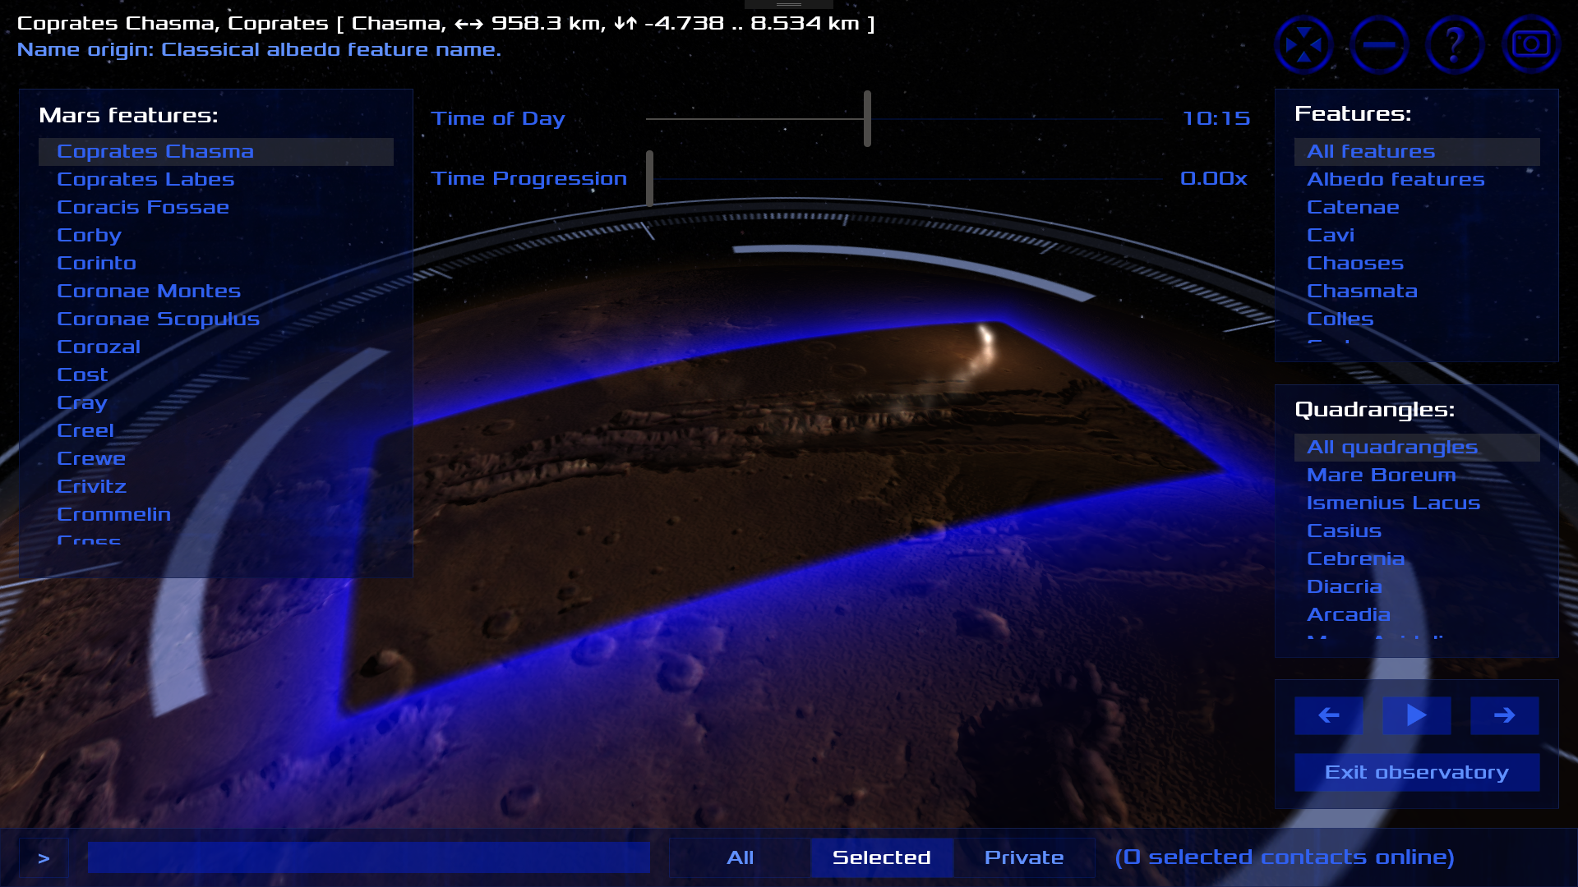Viewport: 1578px width, 887px height.
Task: Switch chat to the All tab
Action: click(740, 857)
